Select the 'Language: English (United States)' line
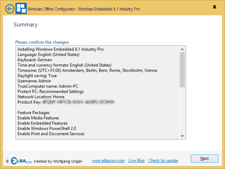225x169 pixels. click(49, 55)
